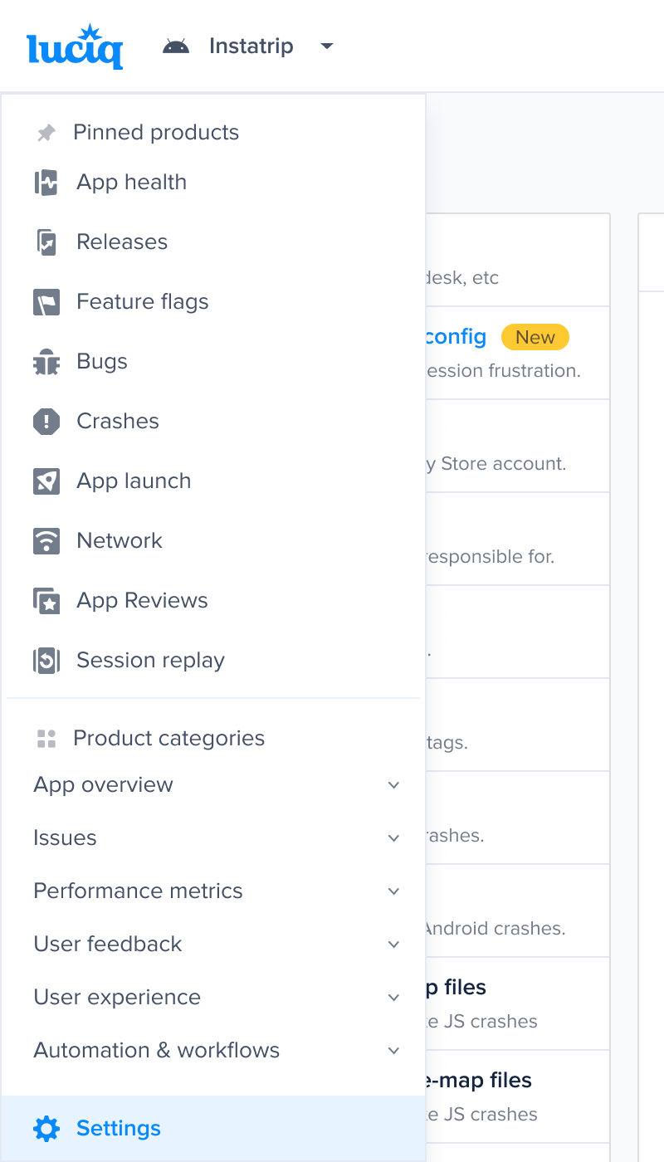Open the Session replay icon
Viewport: 664px width, 1162px height.
(46, 661)
